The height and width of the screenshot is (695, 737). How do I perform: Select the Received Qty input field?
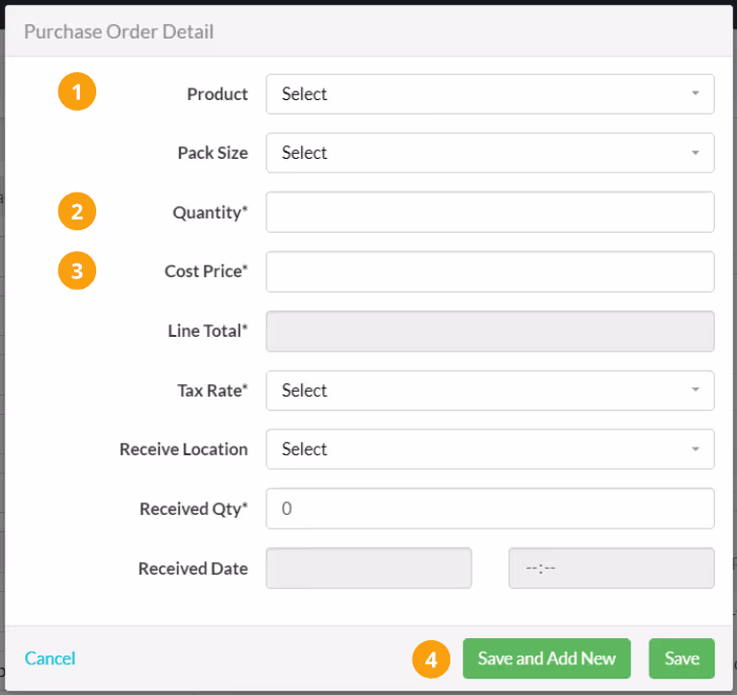[x=490, y=508]
